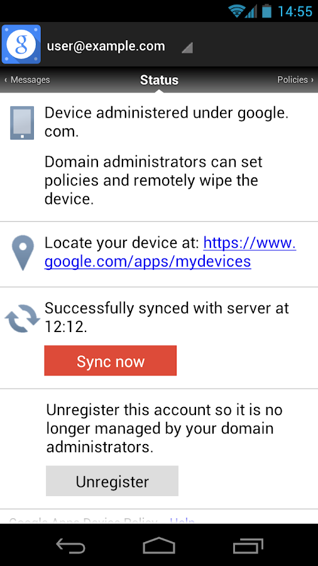Image resolution: width=318 pixels, height=566 pixels.
Task: Tap the Wi-Fi status bar icon
Action: click(236, 11)
